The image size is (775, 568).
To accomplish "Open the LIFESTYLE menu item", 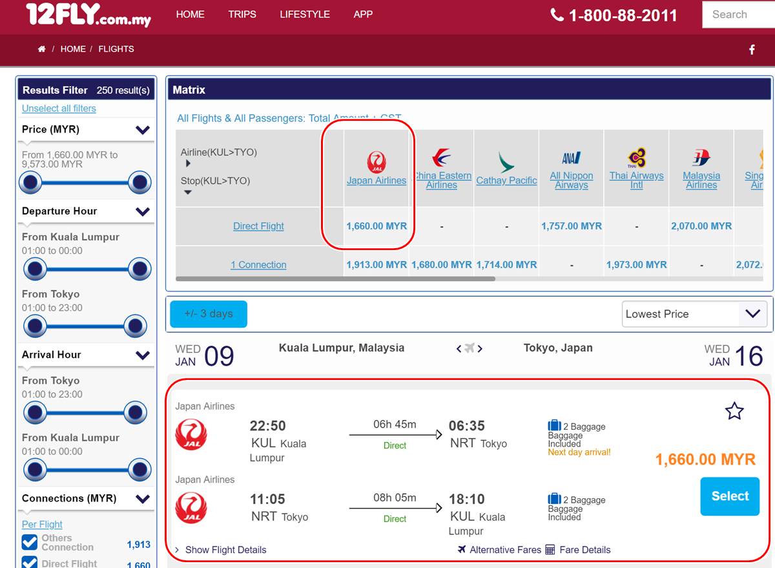I will point(305,14).
